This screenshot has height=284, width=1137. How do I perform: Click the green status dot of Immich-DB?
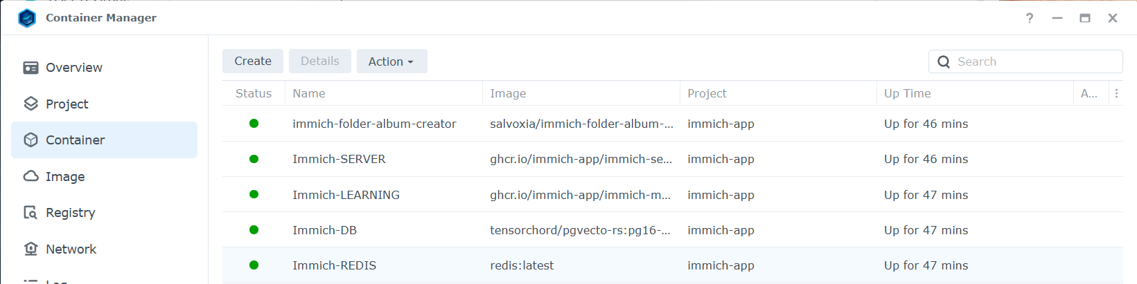click(x=254, y=230)
